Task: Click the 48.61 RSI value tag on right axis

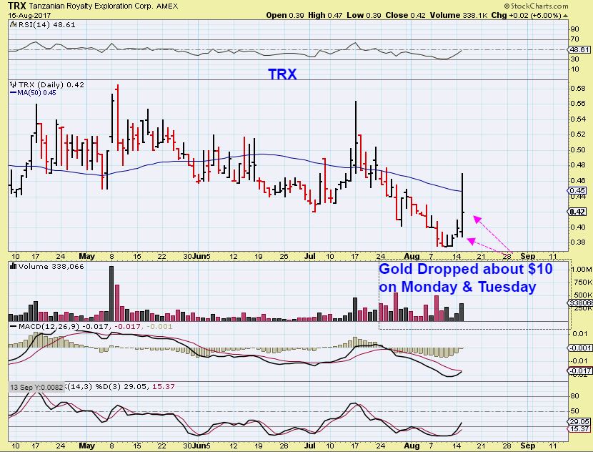Action: 579,49
